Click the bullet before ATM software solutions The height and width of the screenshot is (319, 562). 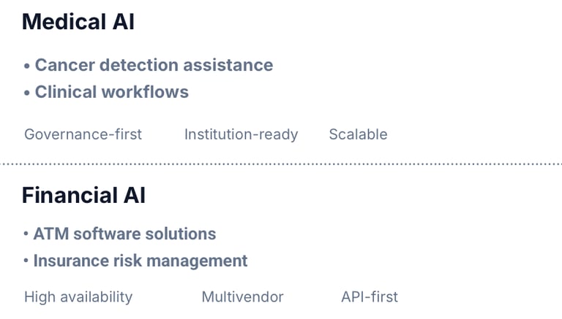pyautogui.click(x=26, y=234)
